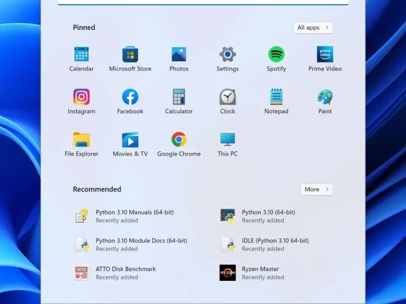406x304 pixels.
Task: Select 'ATTO Disk Benchmark' text
Action: pyautogui.click(x=125, y=269)
